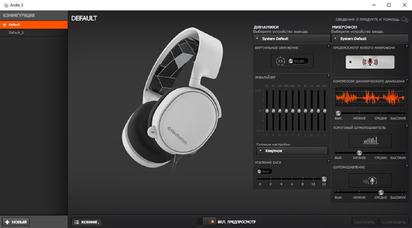Screen dimensions: 412x228
Task: Click the noise gate slider knob
Action: [359, 152]
